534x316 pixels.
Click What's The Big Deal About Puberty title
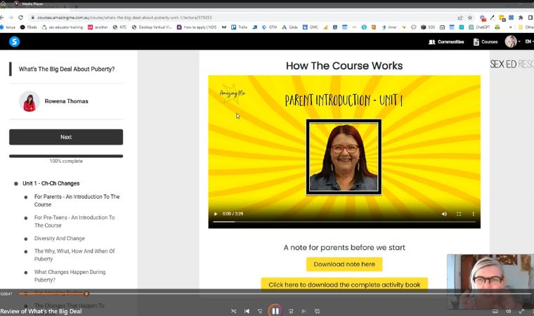[67, 69]
